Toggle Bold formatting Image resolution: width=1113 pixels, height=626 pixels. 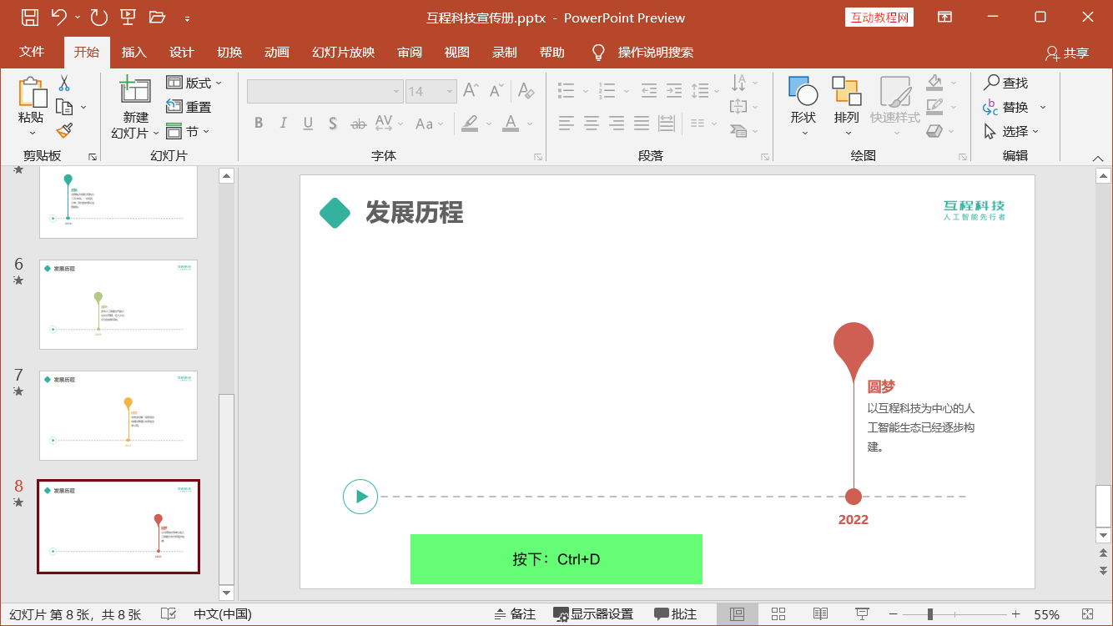[x=259, y=124]
